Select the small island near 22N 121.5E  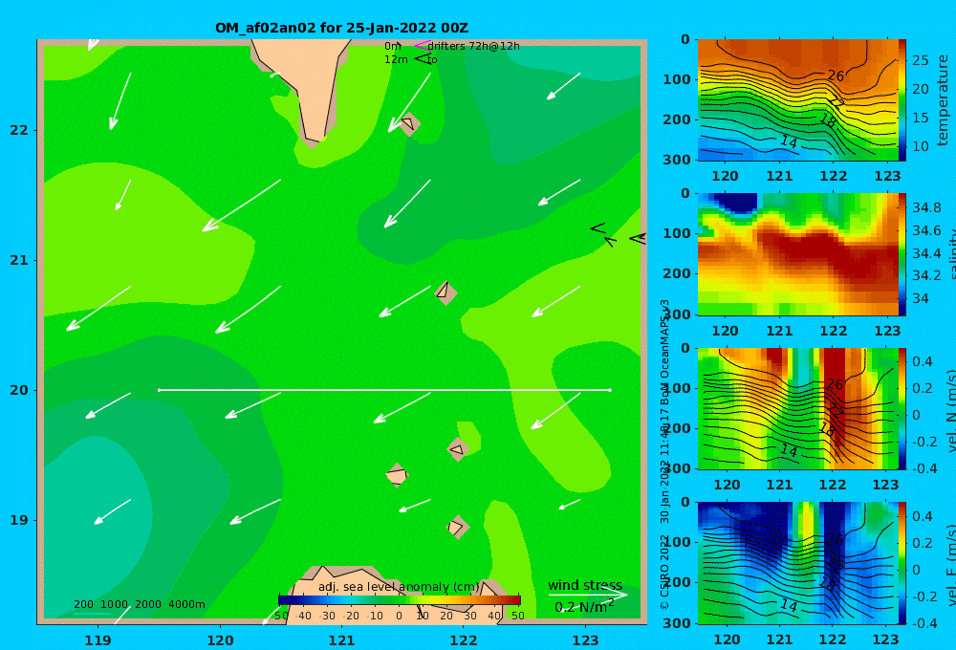(408, 123)
